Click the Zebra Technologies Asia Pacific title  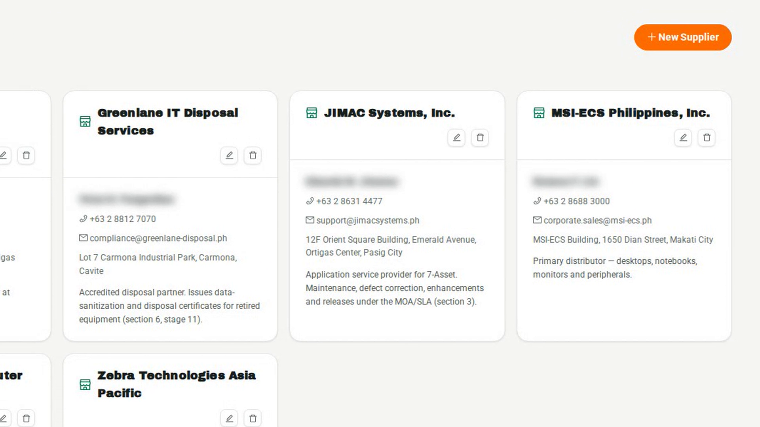pyautogui.click(x=177, y=384)
